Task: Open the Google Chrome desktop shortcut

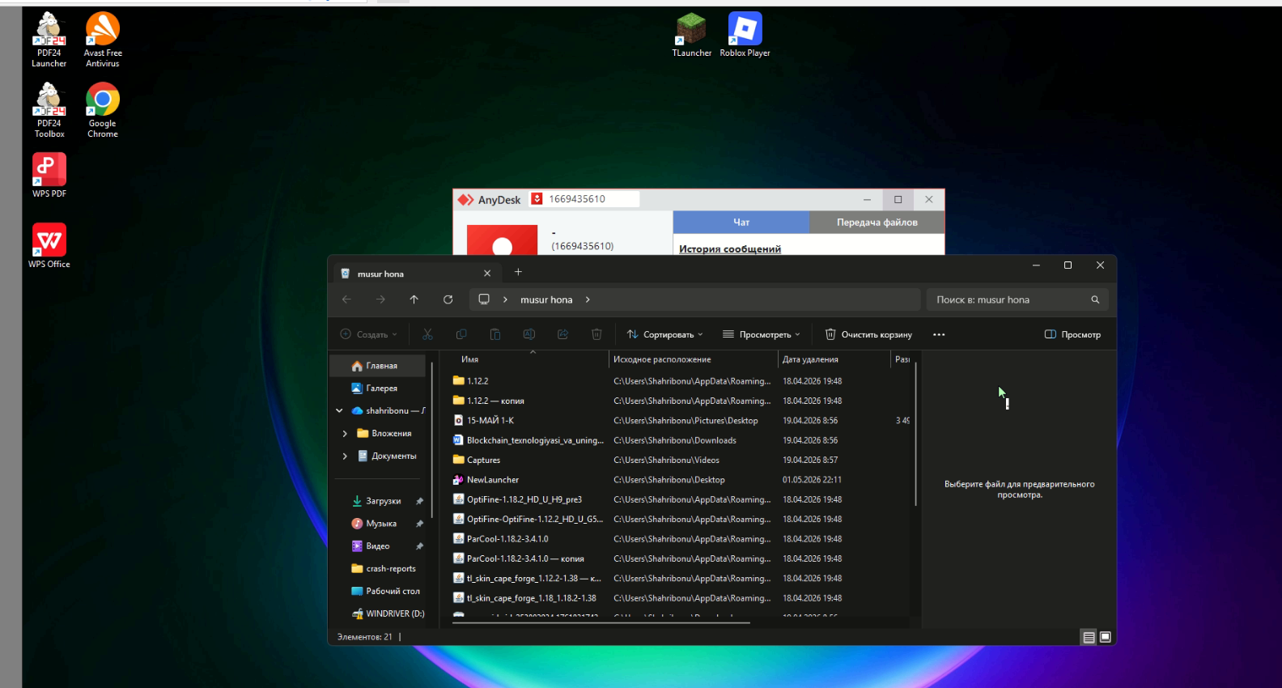Action: click(103, 110)
